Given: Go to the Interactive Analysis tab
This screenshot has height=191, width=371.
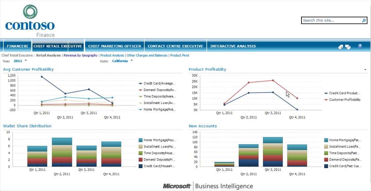Looking at the screenshot, I should (x=233, y=46).
